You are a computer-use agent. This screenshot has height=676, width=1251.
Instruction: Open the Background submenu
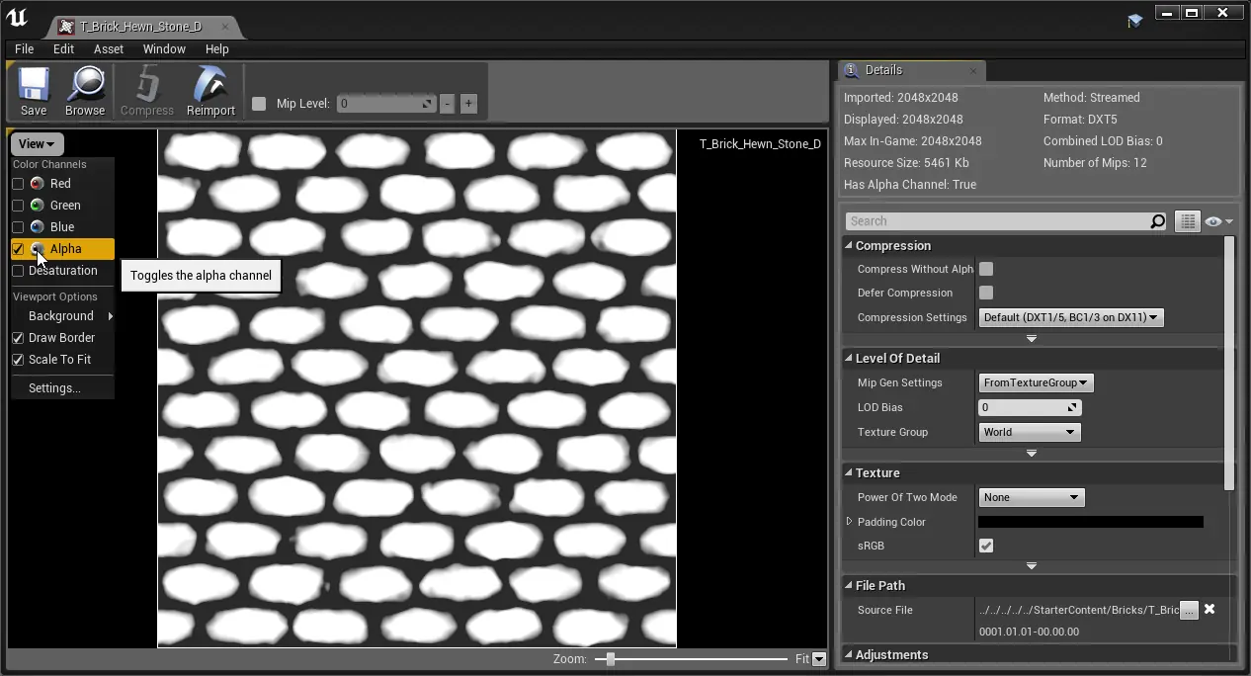[62, 316]
